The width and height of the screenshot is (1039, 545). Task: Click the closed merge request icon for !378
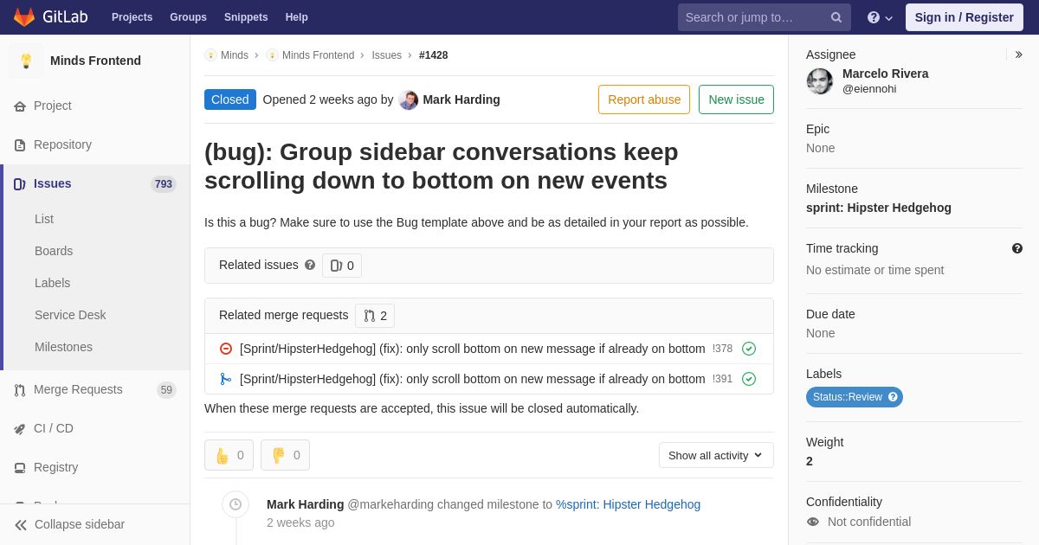point(226,349)
